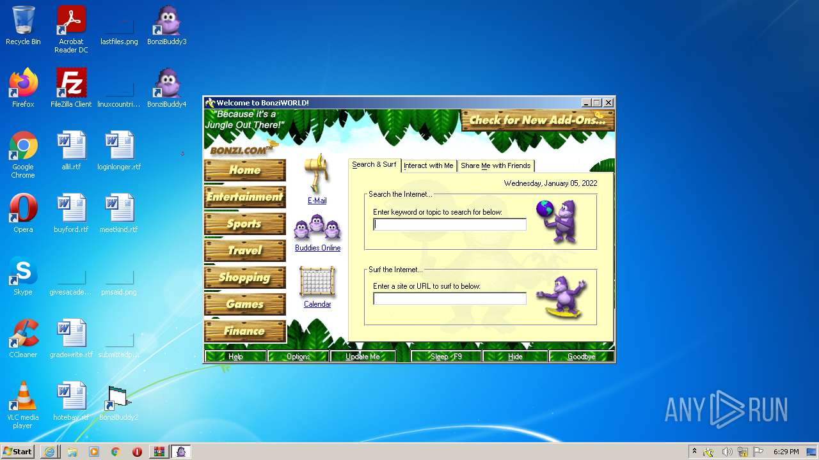Click the Calendar link text

[x=317, y=304]
